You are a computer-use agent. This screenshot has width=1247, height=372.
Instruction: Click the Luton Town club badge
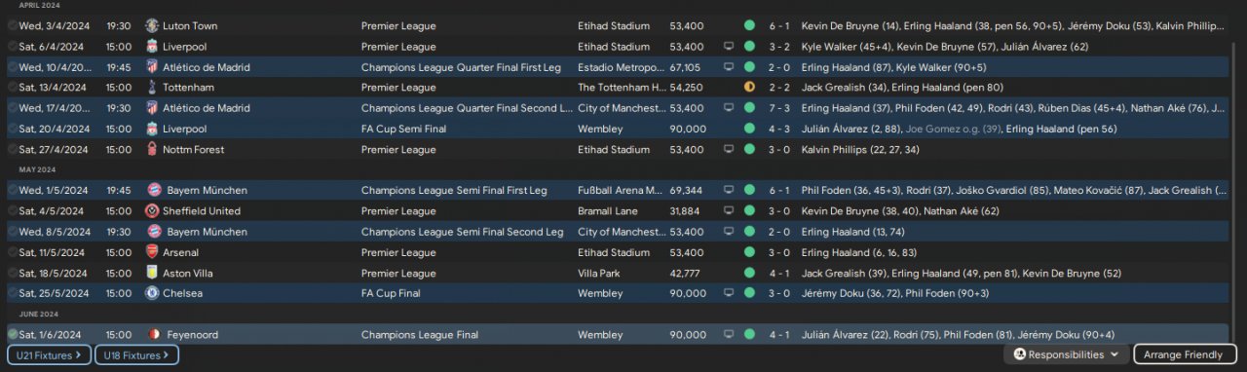coord(152,25)
